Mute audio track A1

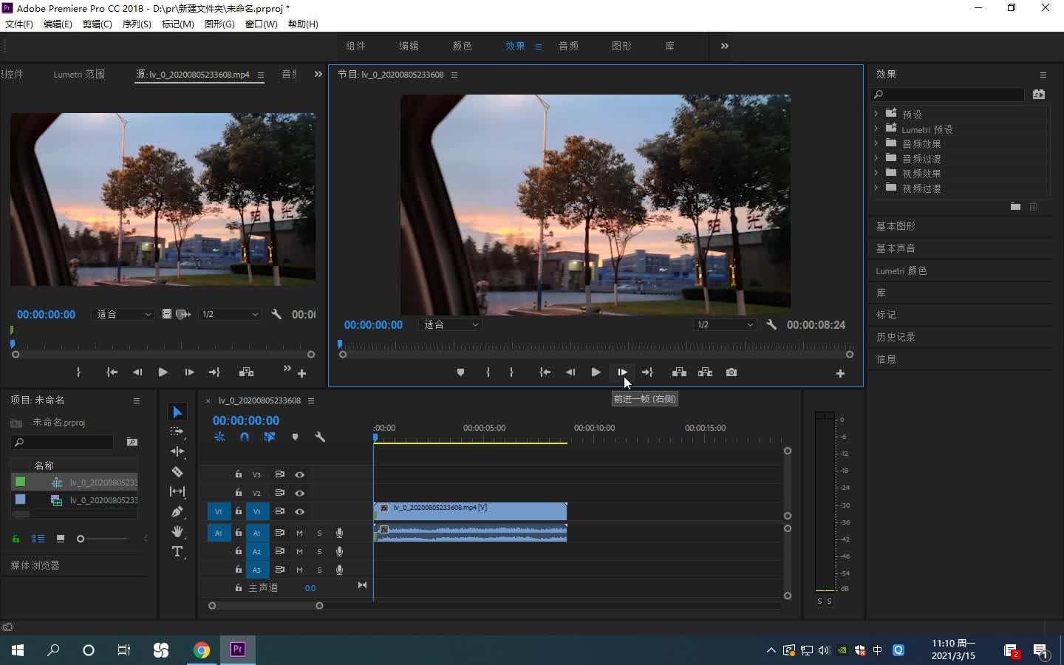299,533
